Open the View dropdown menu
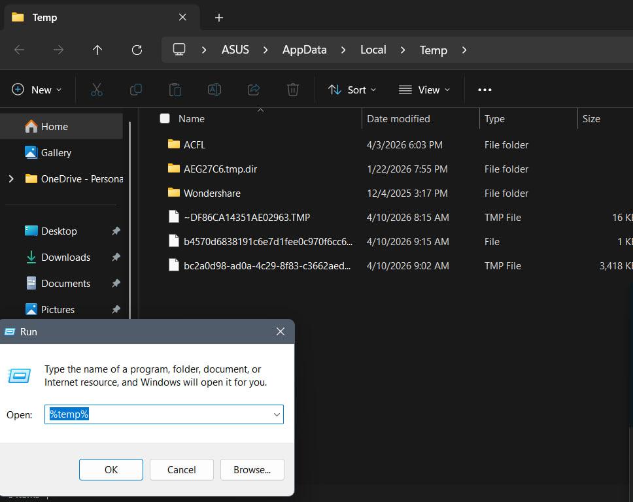 point(424,90)
